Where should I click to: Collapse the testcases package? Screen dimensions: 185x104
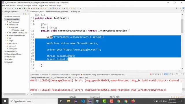tap(8, 27)
